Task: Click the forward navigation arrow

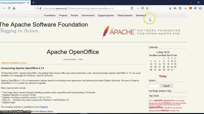Action: point(4,8)
